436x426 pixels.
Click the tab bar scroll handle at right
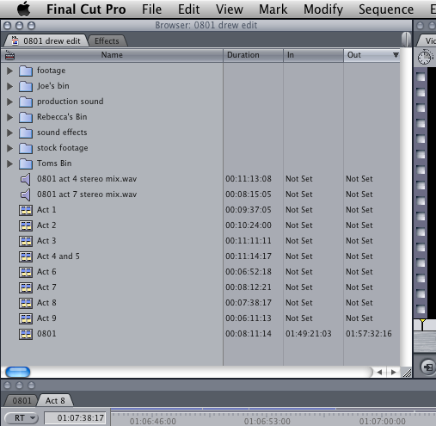click(x=406, y=40)
